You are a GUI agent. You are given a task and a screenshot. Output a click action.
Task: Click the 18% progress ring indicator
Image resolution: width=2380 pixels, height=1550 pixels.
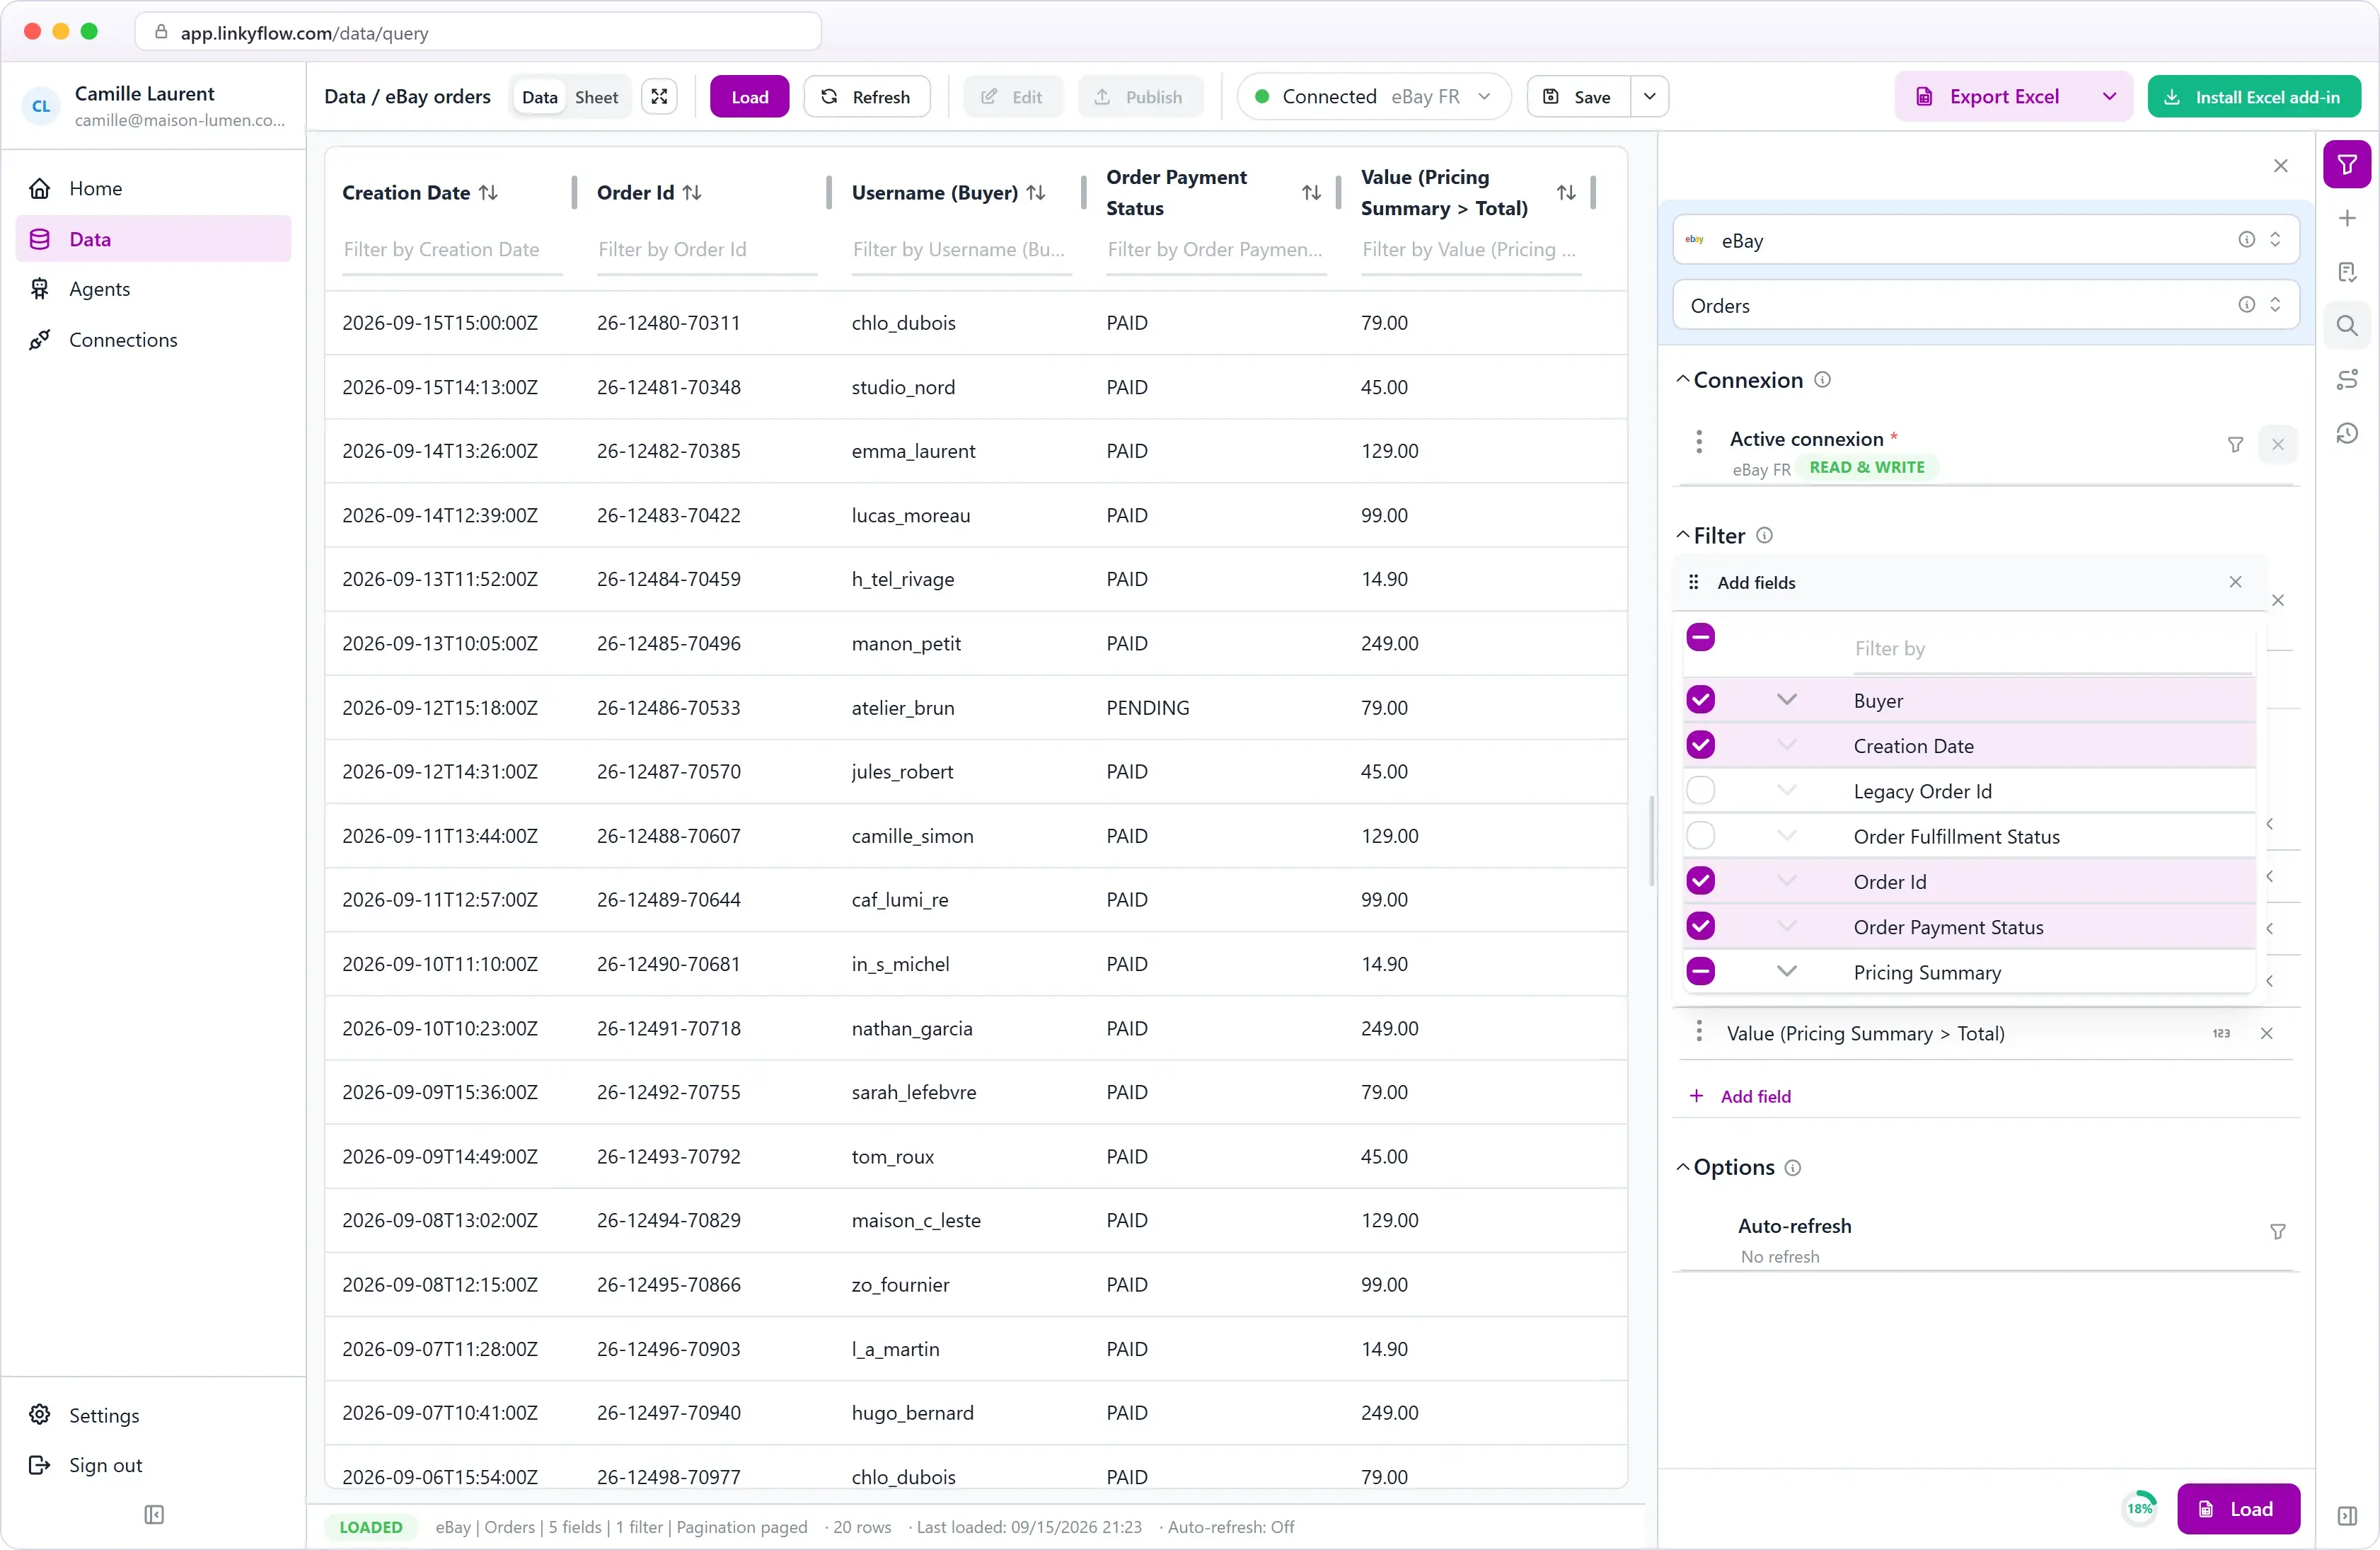[x=2140, y=1509]
